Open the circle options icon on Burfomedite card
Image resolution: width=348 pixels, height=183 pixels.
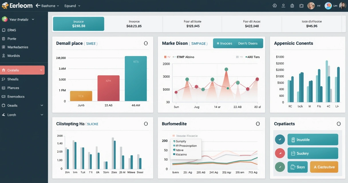258,124
